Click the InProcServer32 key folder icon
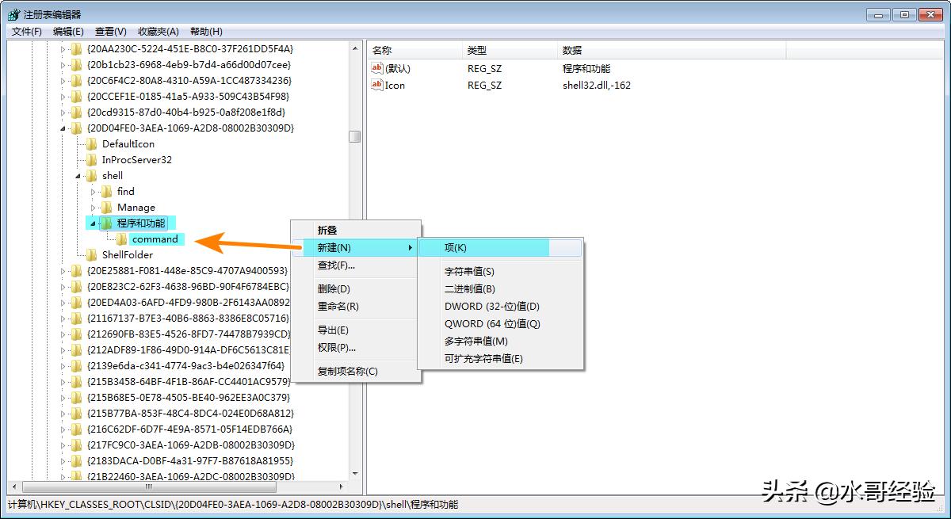 click(91, 159)
